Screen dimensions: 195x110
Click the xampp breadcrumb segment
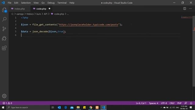point(20,14)
